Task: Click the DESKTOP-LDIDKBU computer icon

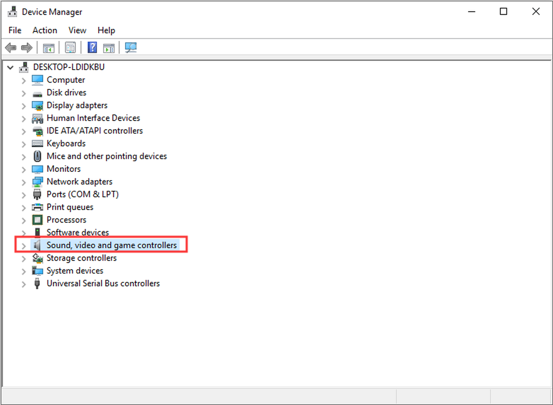Action: click(x=24, y=67)
